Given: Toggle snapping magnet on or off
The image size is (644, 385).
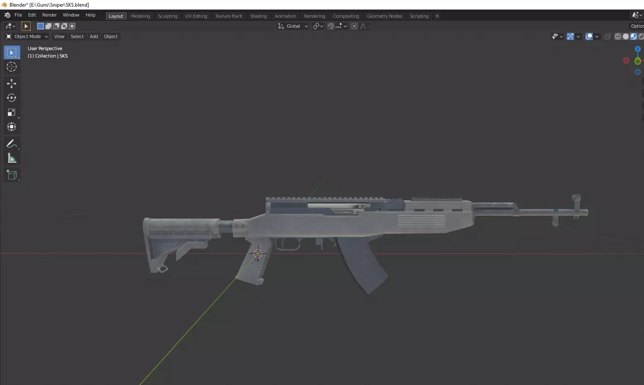Looking at the screenshot, I should 331,26.
